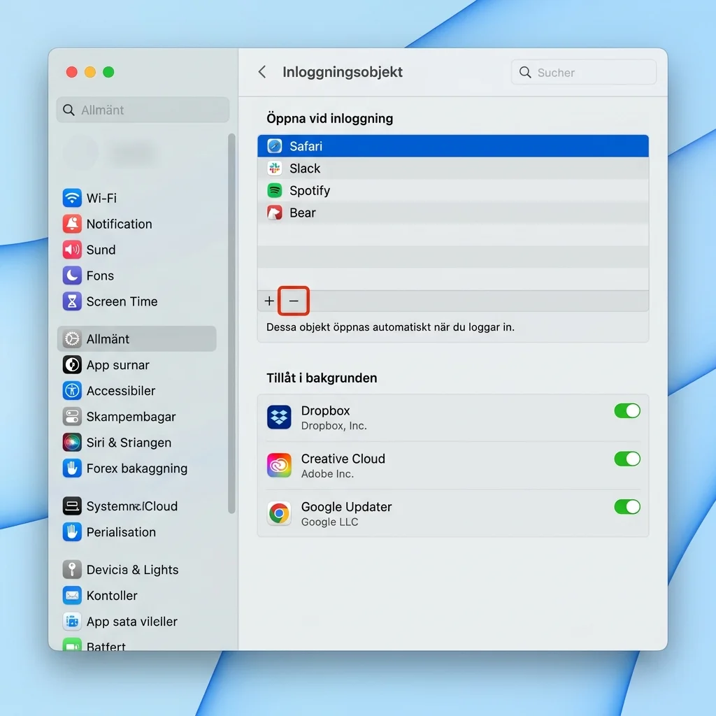Viewport: 716px width, 716px height.
Task: Click the Systemn iCloud icon
Action: click(x=72, y=506)
